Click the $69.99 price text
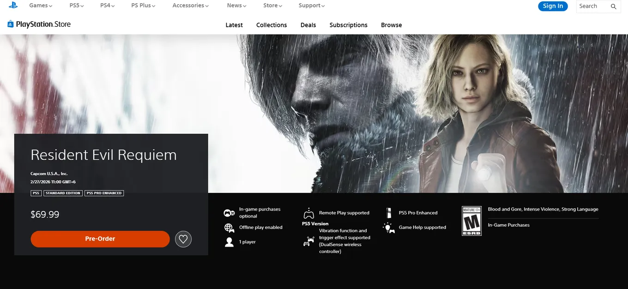The image size is (628, 289). point(45,214)
